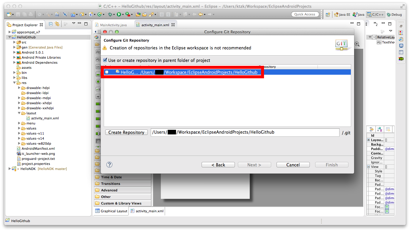This screenshot has width=410, height=231.
Task: Open help with the dialog question-mark icon
Action: (x=109, y=165)
